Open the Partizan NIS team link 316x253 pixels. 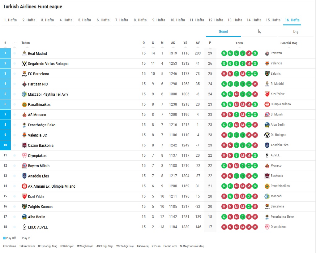[x=38, y=84]
